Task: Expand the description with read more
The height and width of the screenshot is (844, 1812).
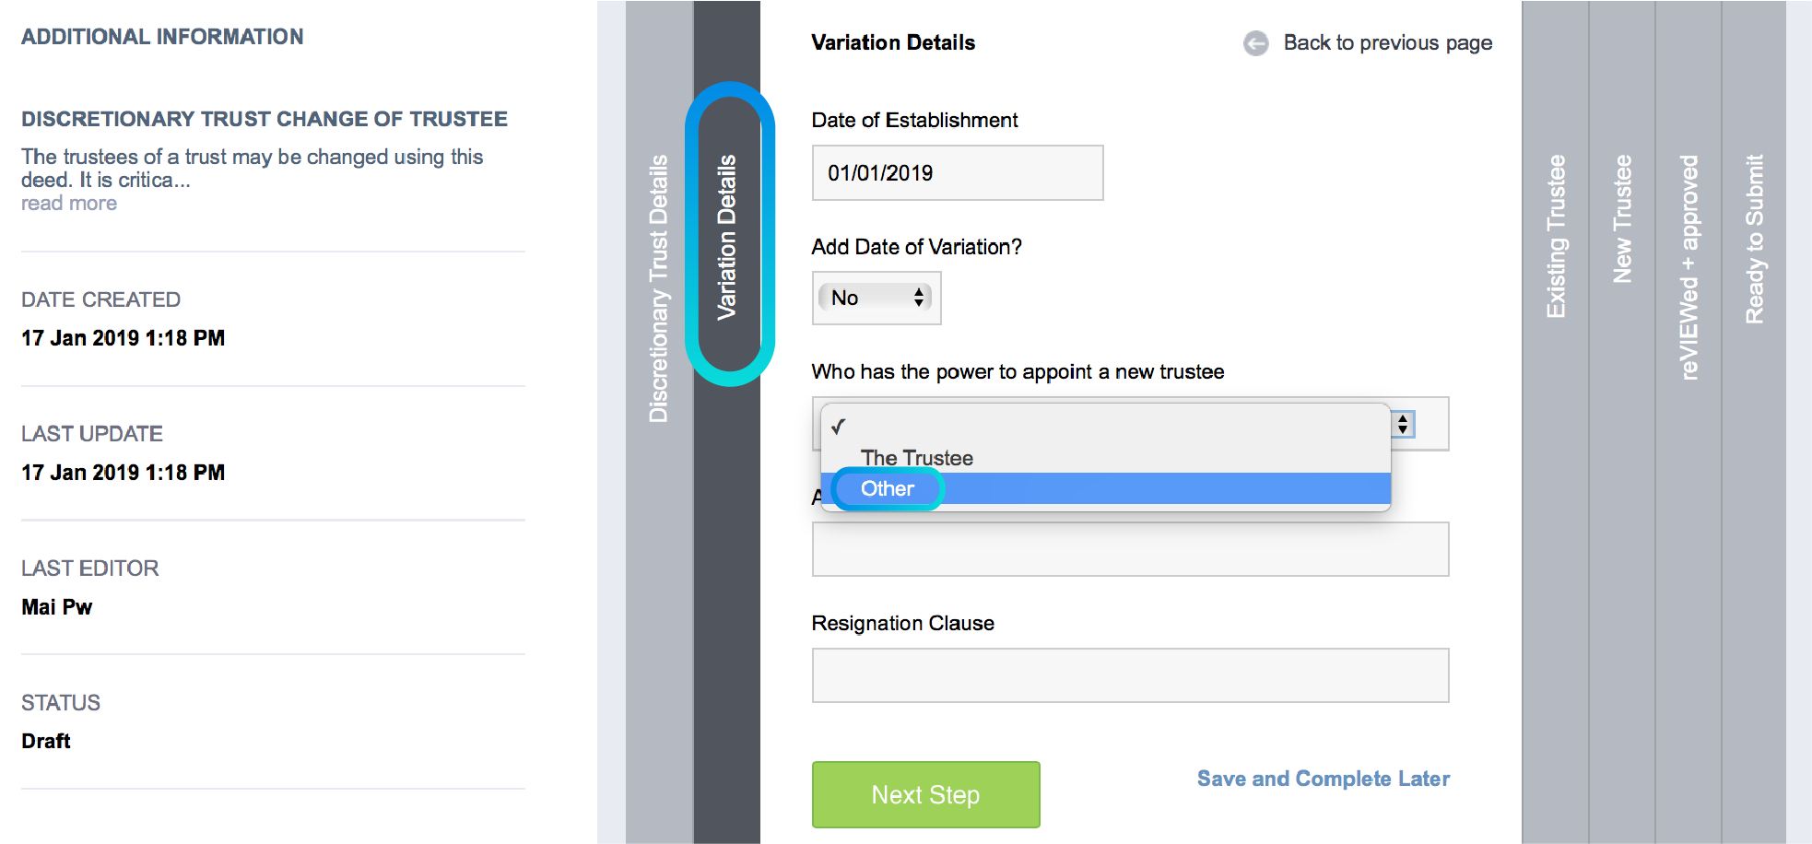Action: (69, 204)
